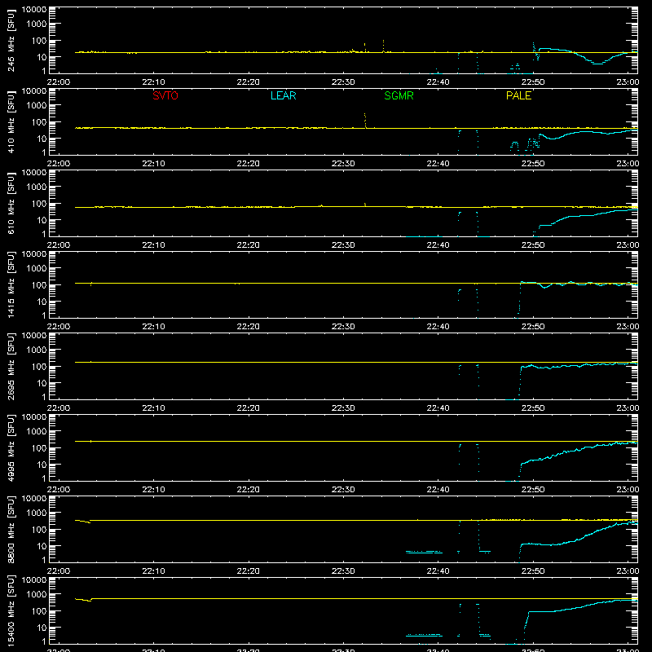
Task: Select the 2695 MHz [SFU] axis title
Action: click(x=11, y=366)
